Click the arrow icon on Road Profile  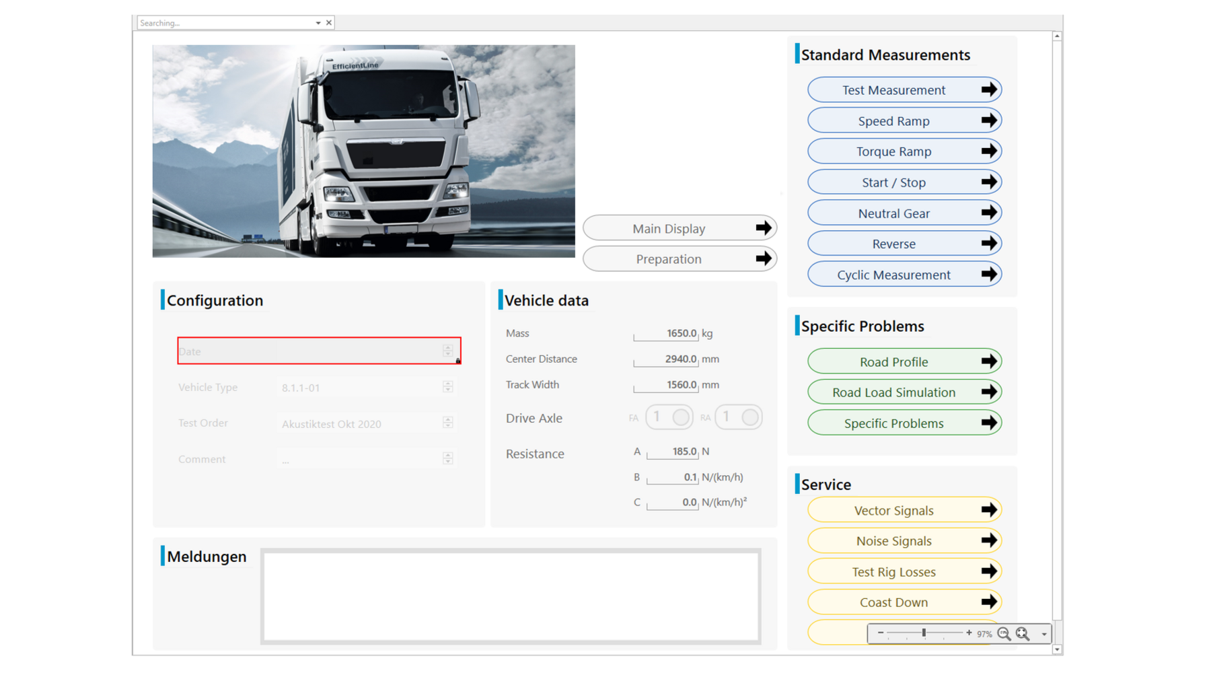[x=988, y=361]
